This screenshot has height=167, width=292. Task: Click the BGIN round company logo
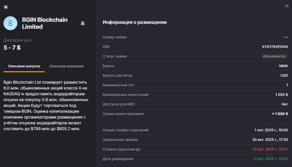10,23
